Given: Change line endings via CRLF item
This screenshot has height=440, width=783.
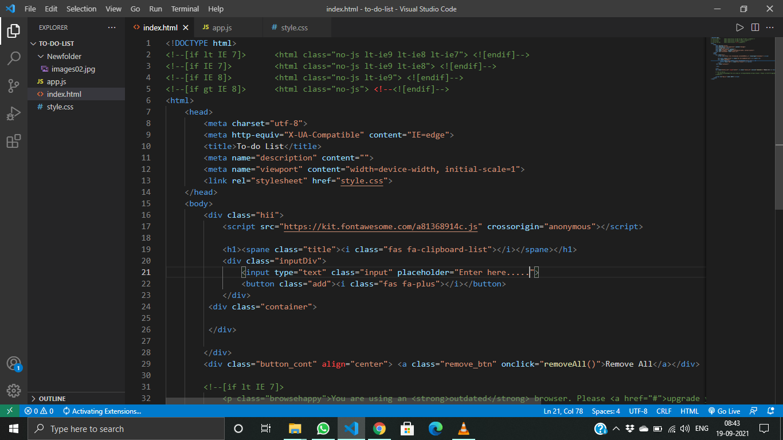Looking at the screenshot, I should [664, 411].
